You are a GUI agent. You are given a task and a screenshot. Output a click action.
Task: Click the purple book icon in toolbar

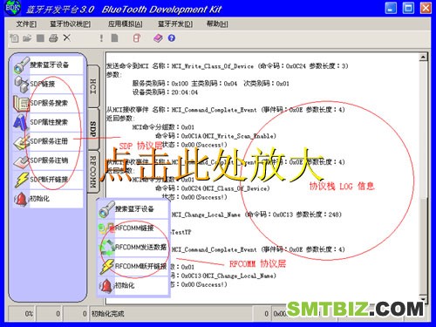pos(158,38)
